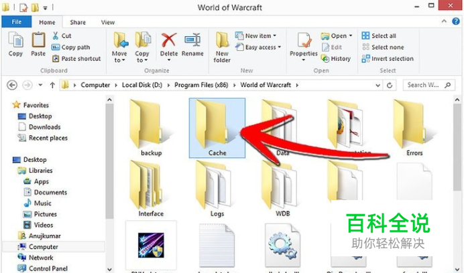
Task: Open the Apps library
Action: click(x=36, y=181)
